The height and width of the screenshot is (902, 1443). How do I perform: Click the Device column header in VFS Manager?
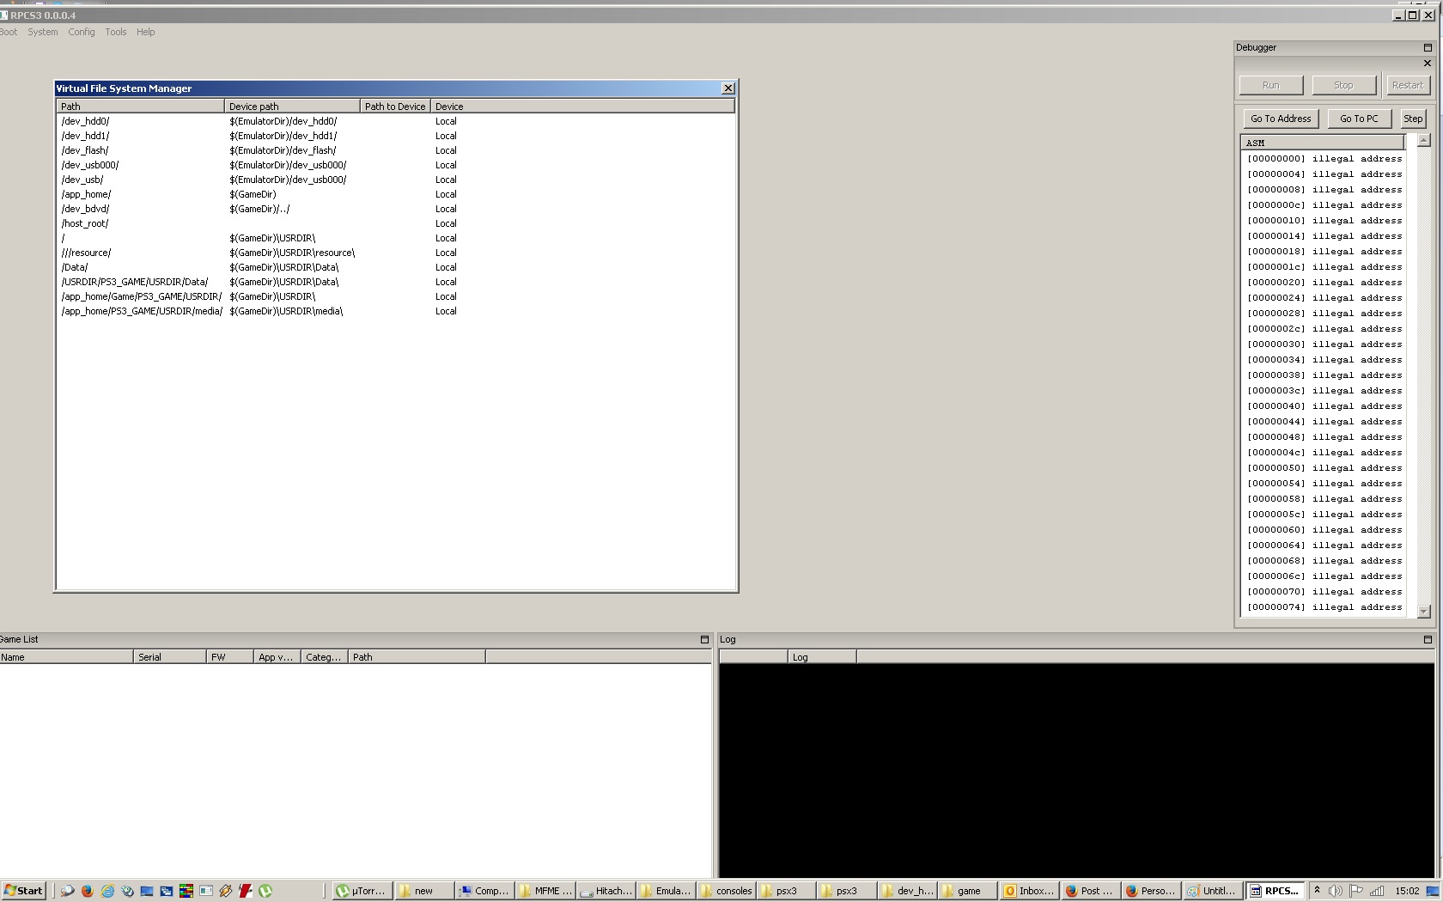point(582,107)
